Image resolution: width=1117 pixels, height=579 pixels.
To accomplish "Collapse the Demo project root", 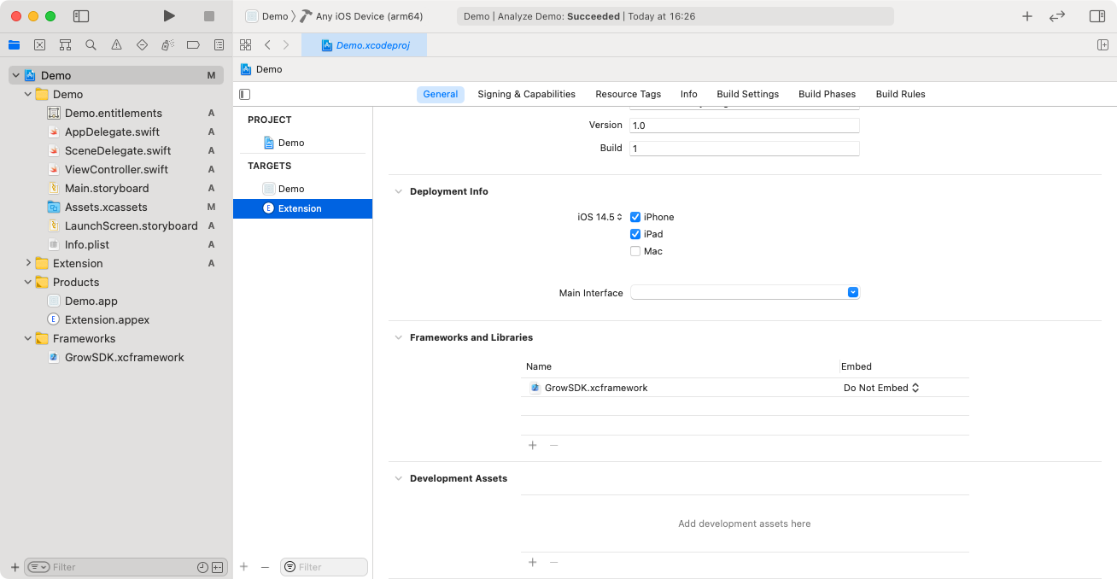I will [15, 75].
